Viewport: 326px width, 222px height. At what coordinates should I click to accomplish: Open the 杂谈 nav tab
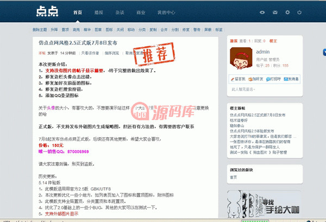click(x=120, y=12)
